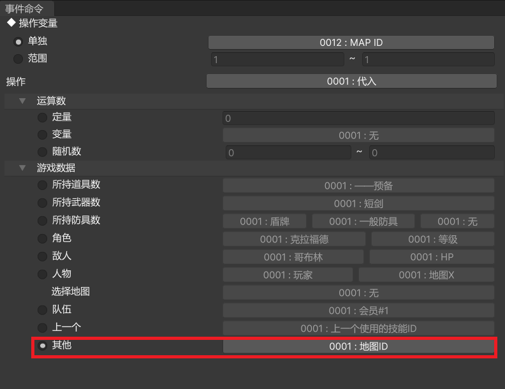The height and width of the screenshot is (389, 505).
Task: Click the 定量 constant value input field
Action: point(358,118)
